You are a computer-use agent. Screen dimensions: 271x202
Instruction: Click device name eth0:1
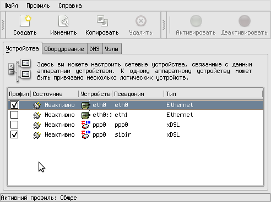point(102,115)
